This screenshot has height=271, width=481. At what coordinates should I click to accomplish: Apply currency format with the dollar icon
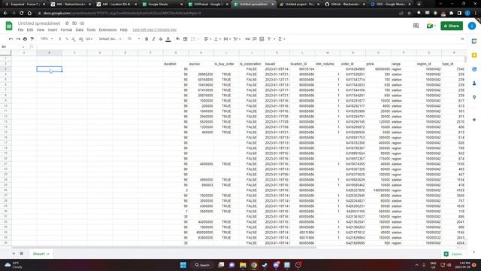60,39
